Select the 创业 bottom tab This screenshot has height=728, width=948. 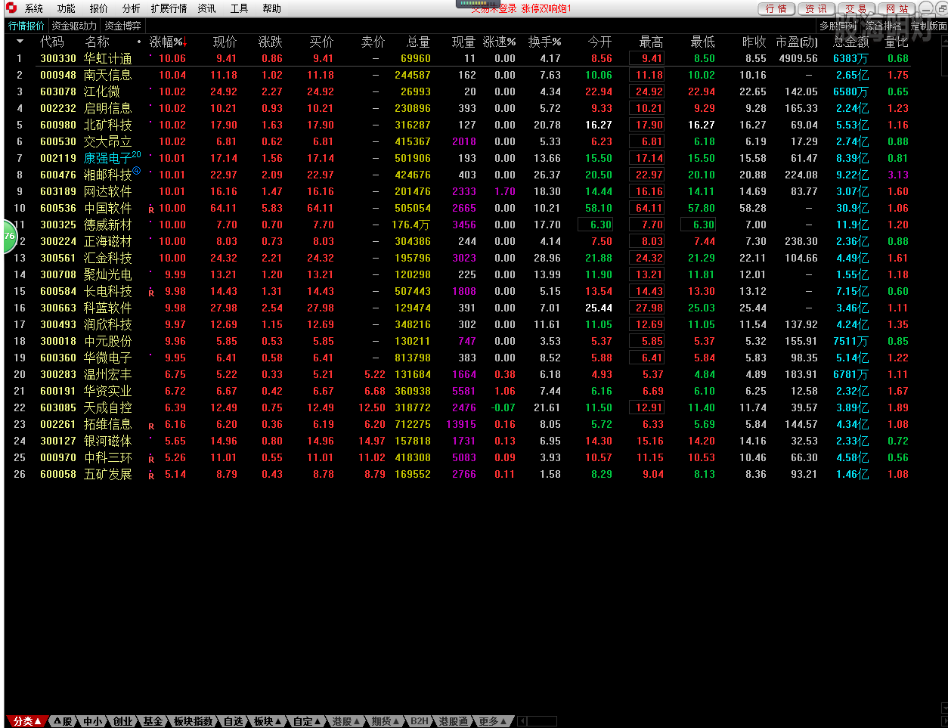122,721
